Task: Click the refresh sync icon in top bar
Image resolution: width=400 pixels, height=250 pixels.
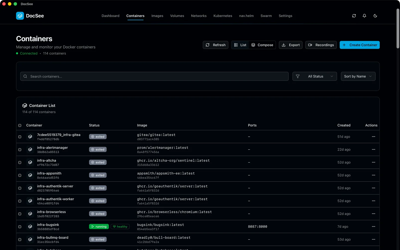Action: (x=354, y=16)
